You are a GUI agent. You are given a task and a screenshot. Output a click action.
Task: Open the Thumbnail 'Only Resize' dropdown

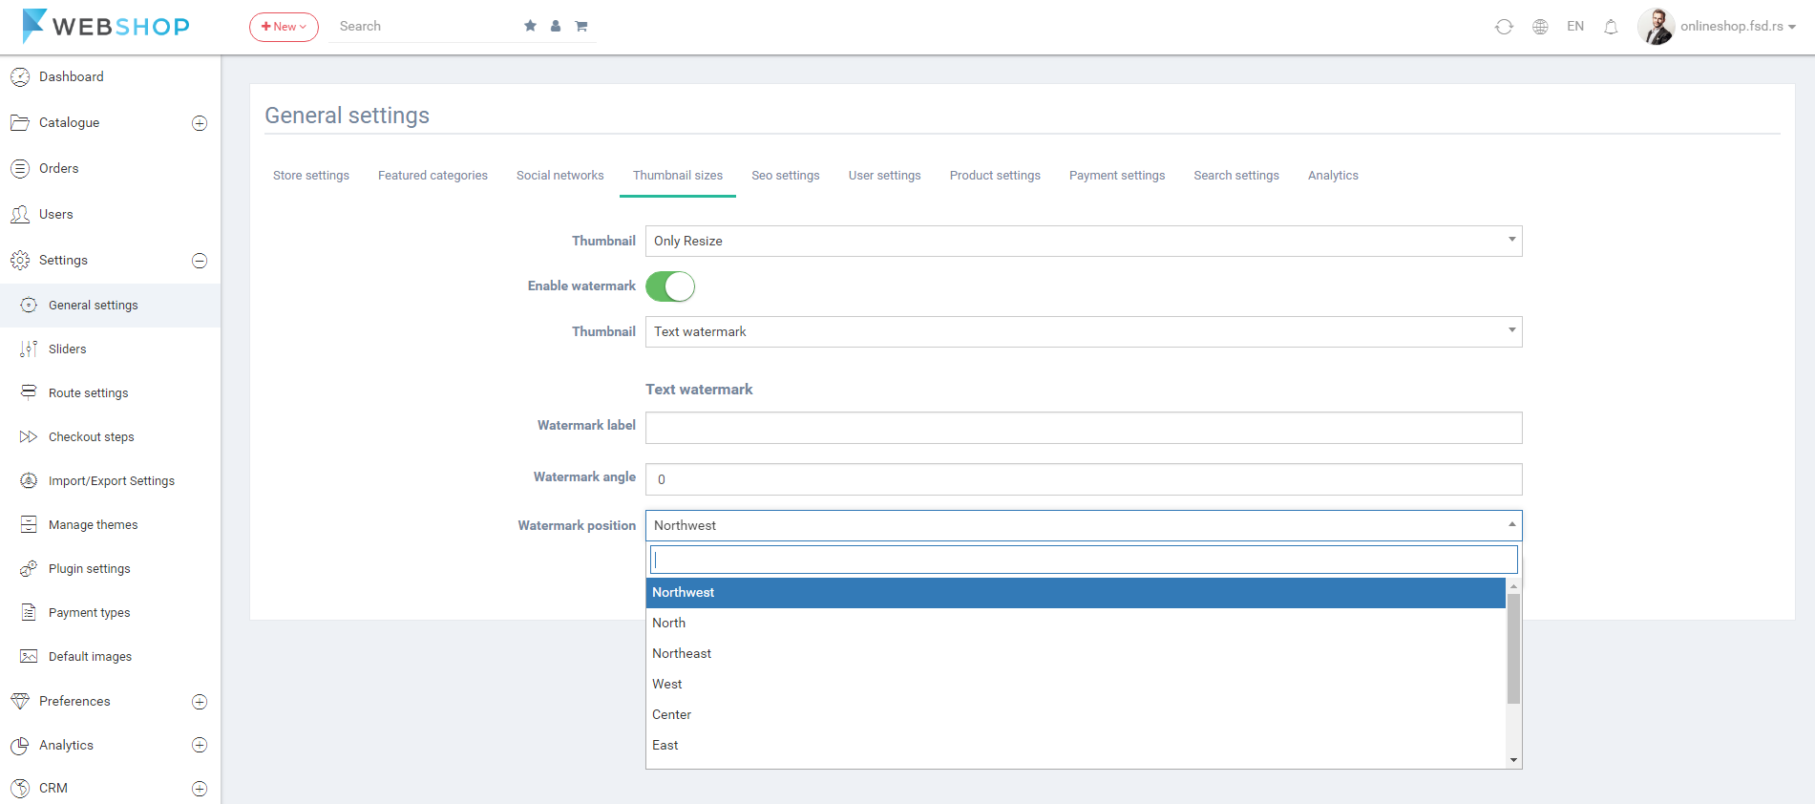tap(1084, 241)
